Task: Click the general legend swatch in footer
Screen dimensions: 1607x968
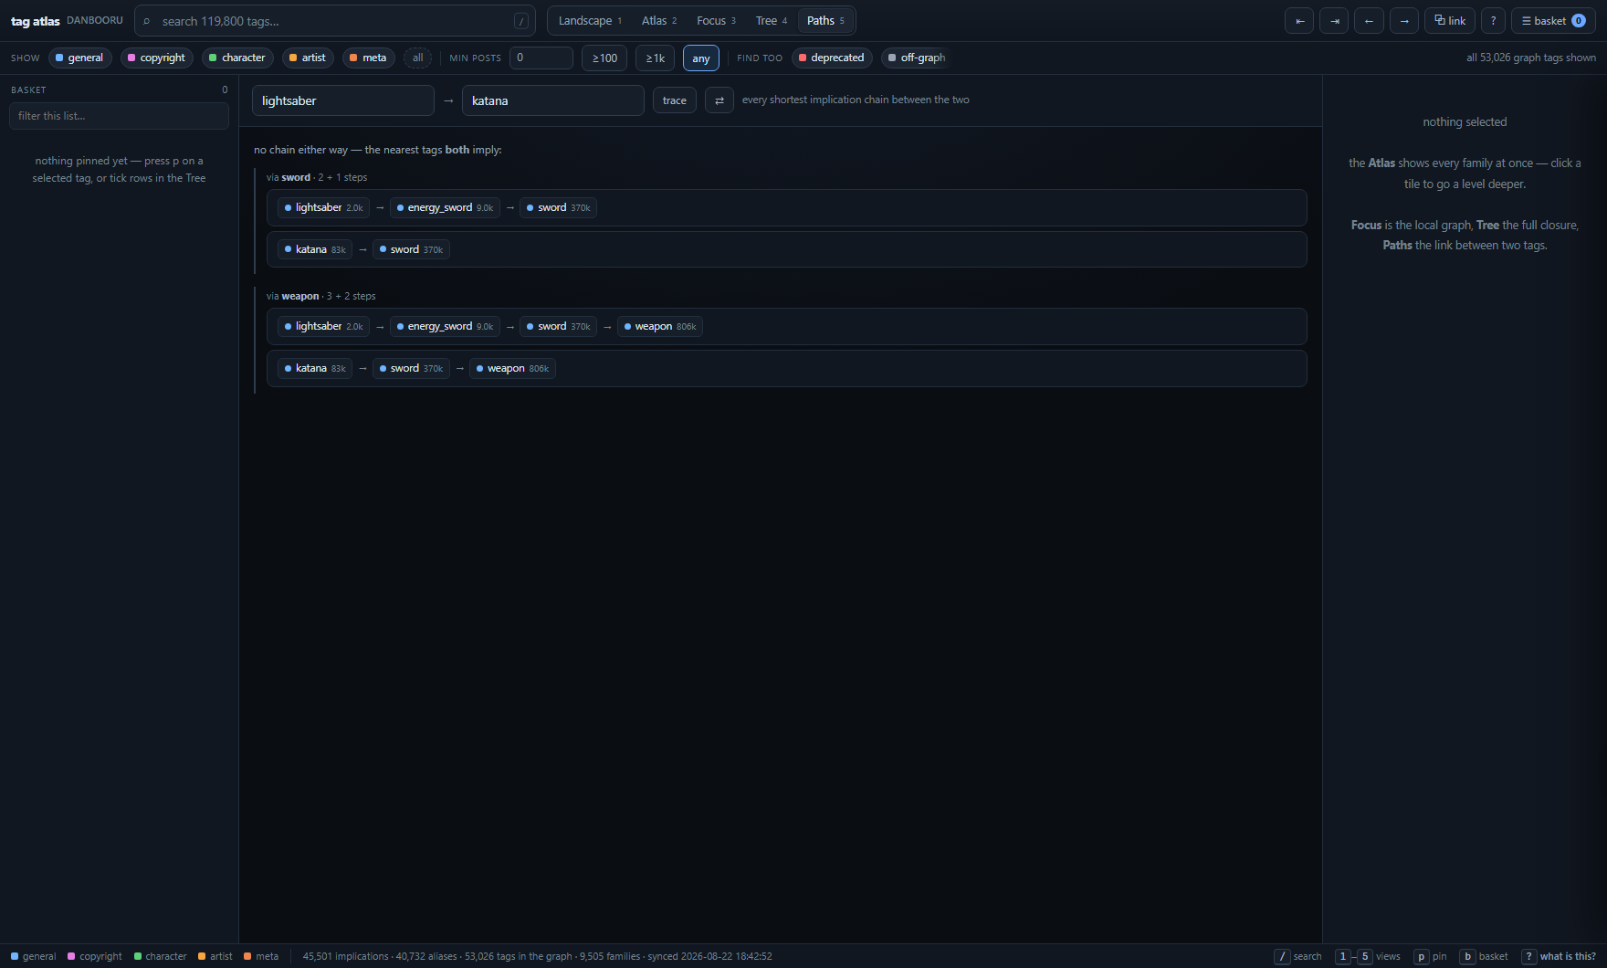Action: click(15, 957)
